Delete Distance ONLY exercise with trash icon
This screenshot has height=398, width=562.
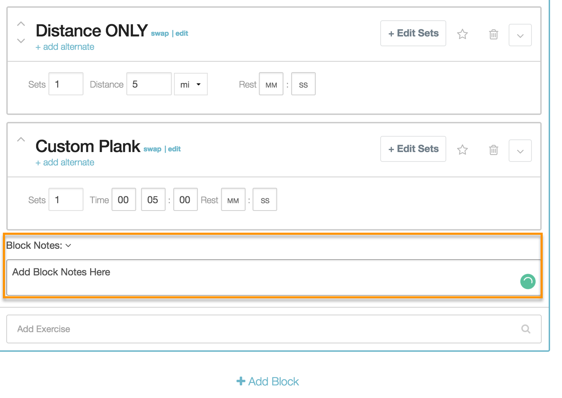pyautogui.click(x=494, y=34)
